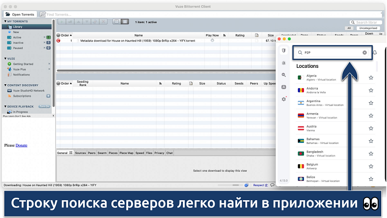Favorite the Austria server location
This screenshot has width=387, height=218.
[371, 128]
